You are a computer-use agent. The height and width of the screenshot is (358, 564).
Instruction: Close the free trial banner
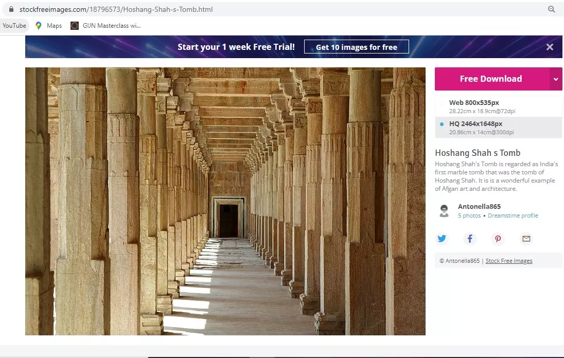point(550,47)
